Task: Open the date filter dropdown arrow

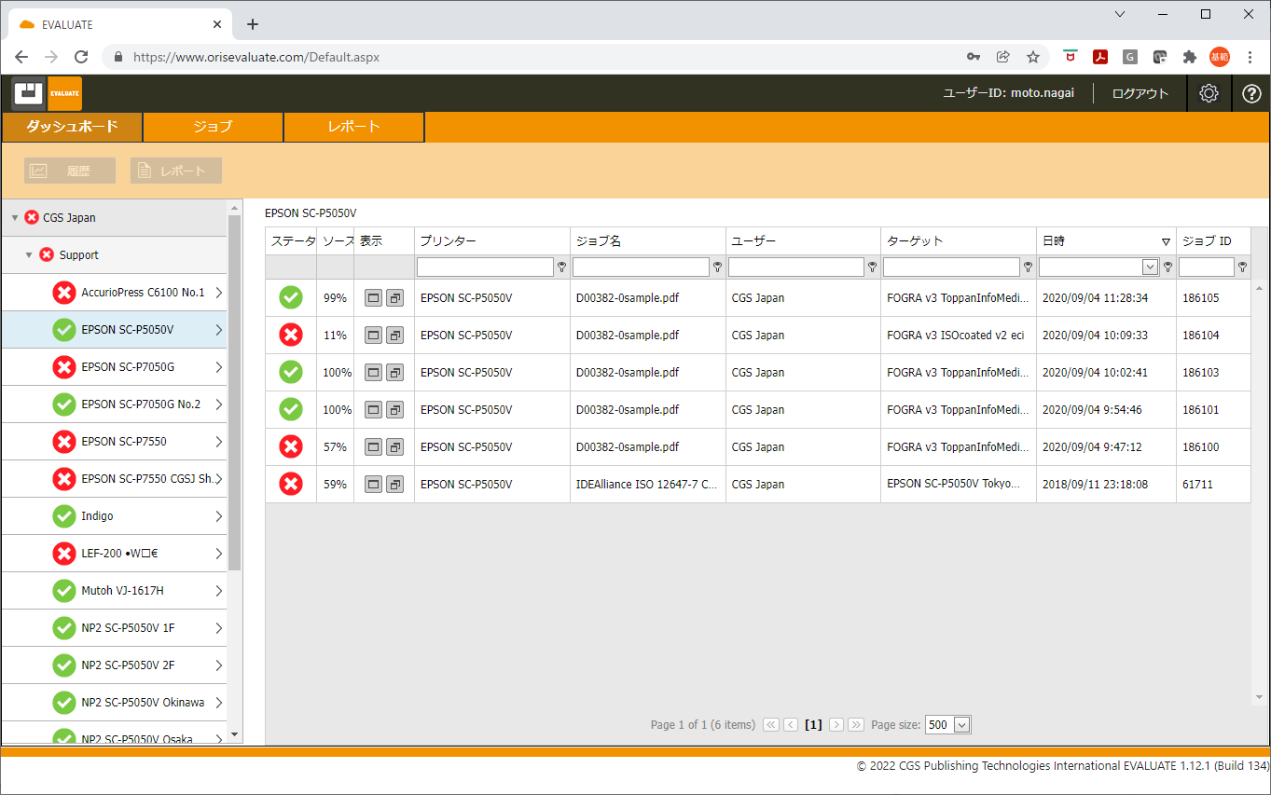Action: [x=1151, y=267]
